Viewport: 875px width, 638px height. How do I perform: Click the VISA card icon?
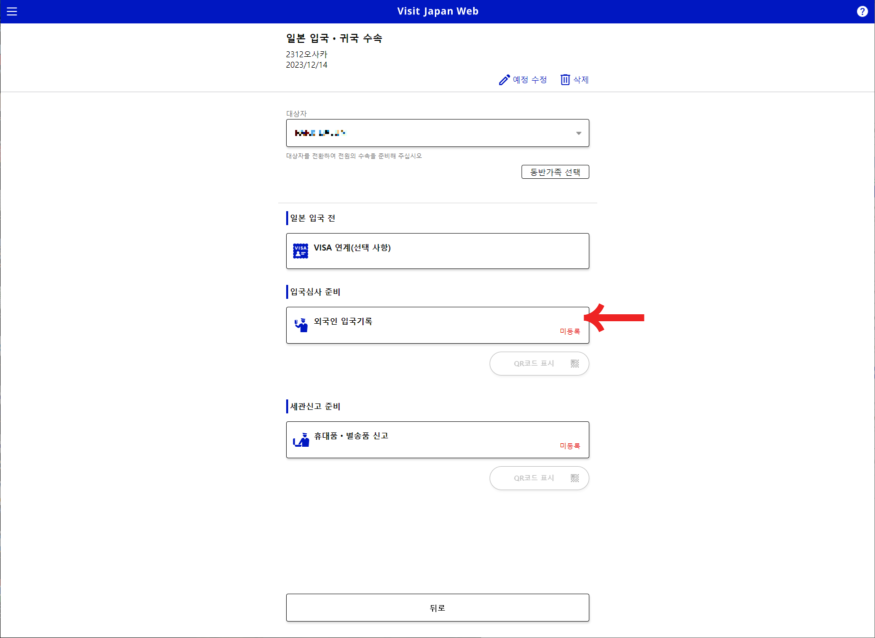click(301, 251)
